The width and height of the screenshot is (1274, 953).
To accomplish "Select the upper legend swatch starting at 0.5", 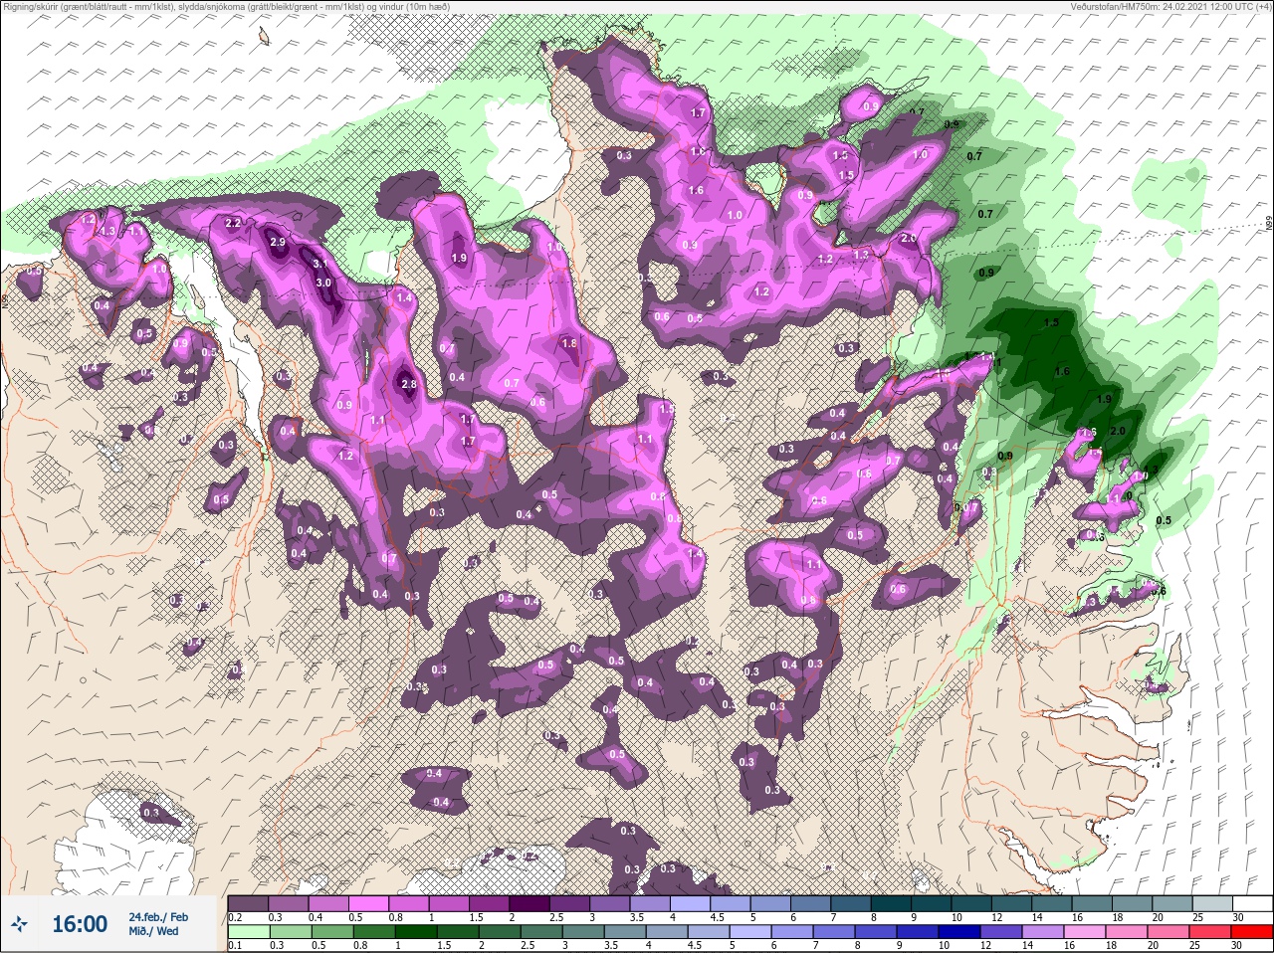I will (x=369, y=902).
